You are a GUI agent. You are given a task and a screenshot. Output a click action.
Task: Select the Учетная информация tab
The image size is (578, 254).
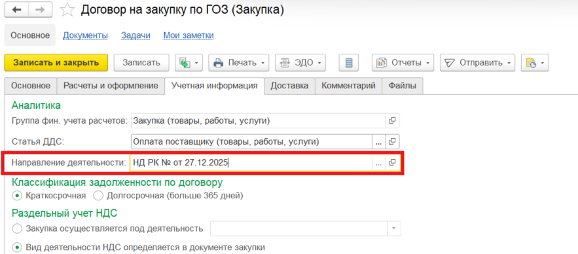click(215, 86)
